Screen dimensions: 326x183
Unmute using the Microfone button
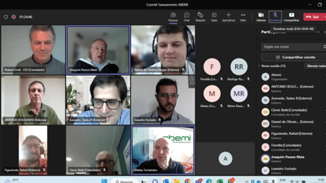275,17
